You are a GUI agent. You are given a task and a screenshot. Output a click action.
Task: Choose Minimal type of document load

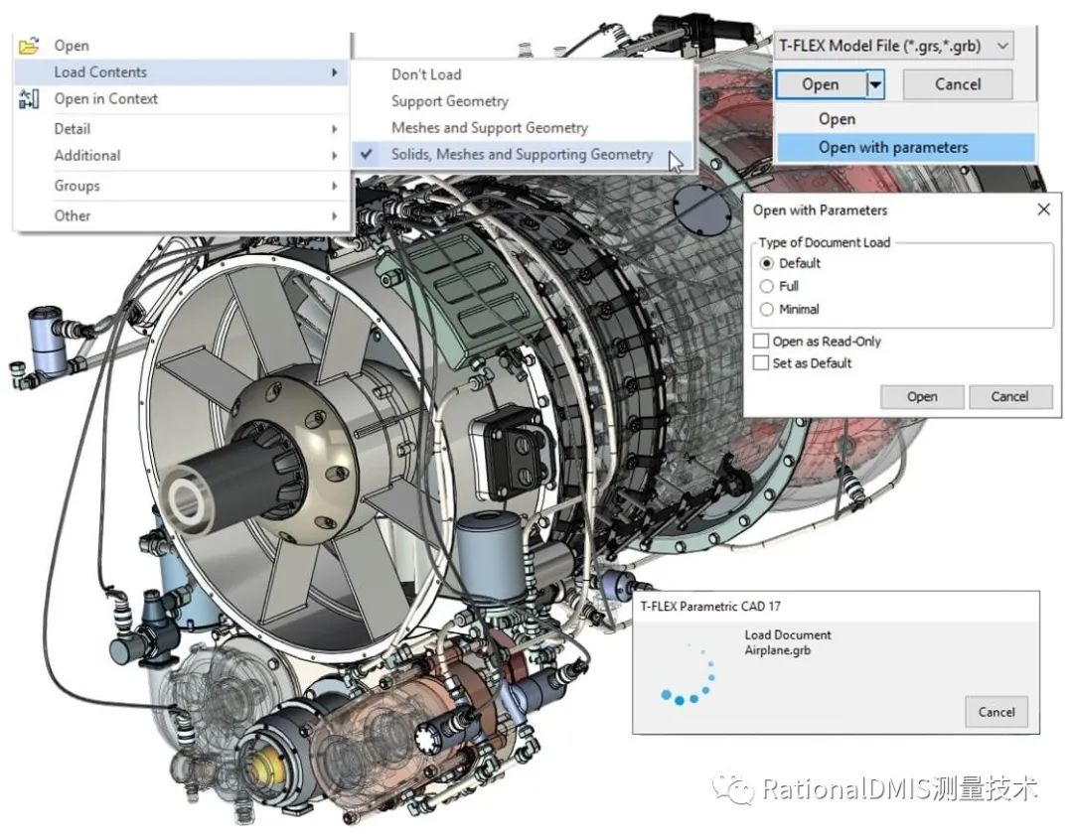pyautogui.click(x=766, y=309)
